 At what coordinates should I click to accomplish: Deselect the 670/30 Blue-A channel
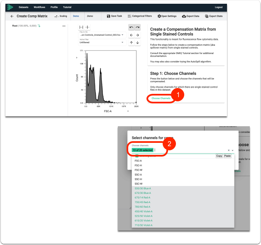tap(183, 193)
